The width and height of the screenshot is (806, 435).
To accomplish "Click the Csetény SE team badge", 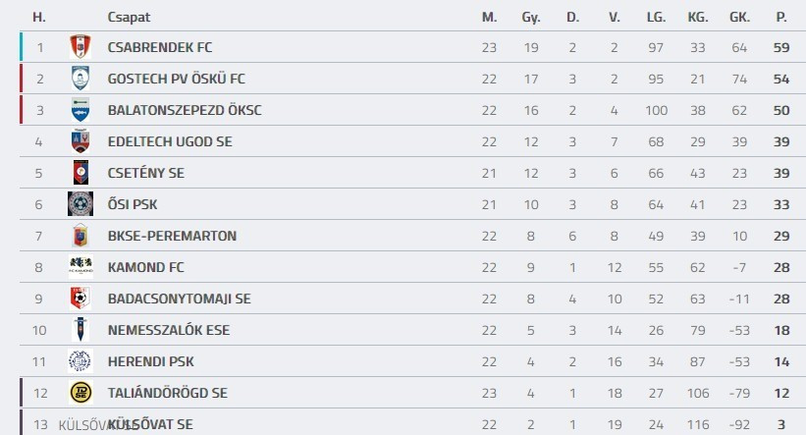I will point(80,173).
